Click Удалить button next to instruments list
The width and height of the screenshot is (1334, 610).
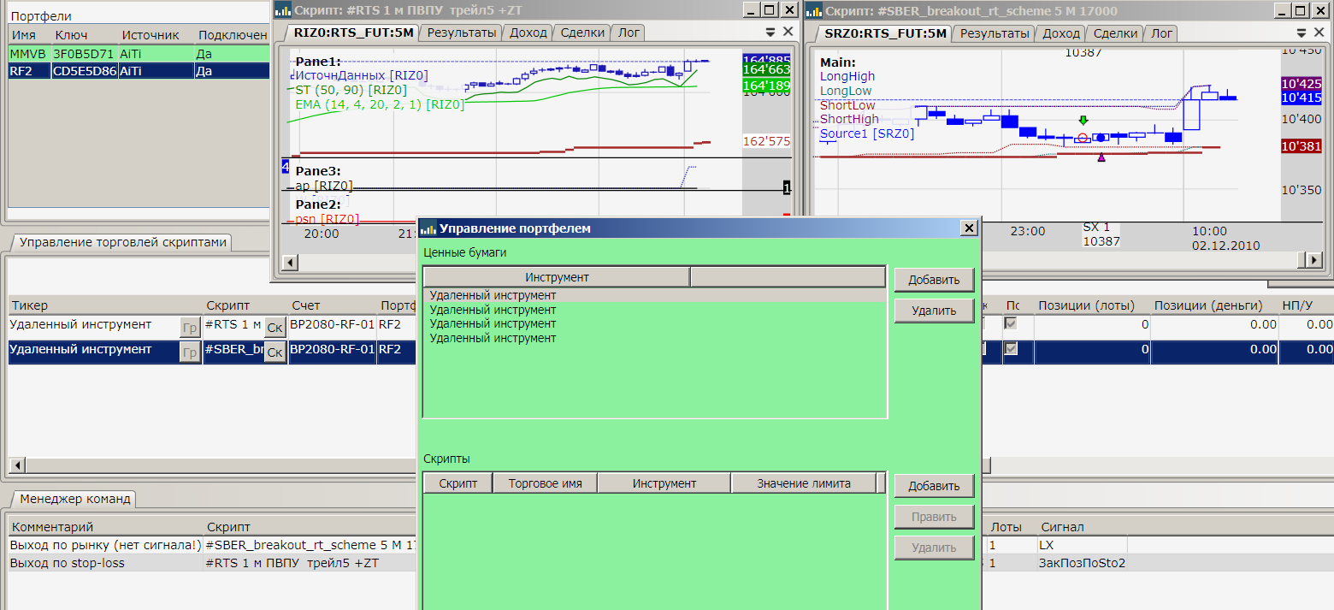pos(934,311)
